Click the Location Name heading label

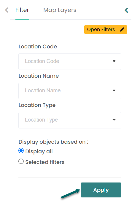tap(39, 76)
